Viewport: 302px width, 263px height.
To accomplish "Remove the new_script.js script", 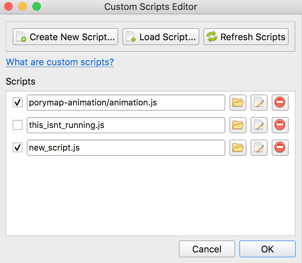I will 280,148.
